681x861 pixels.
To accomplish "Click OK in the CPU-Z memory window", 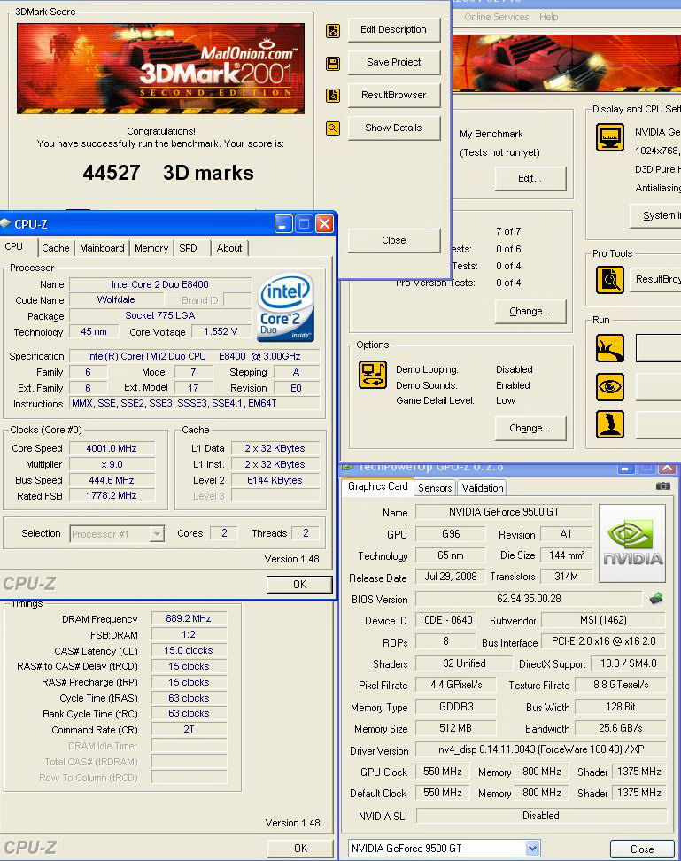I will 300,848.
